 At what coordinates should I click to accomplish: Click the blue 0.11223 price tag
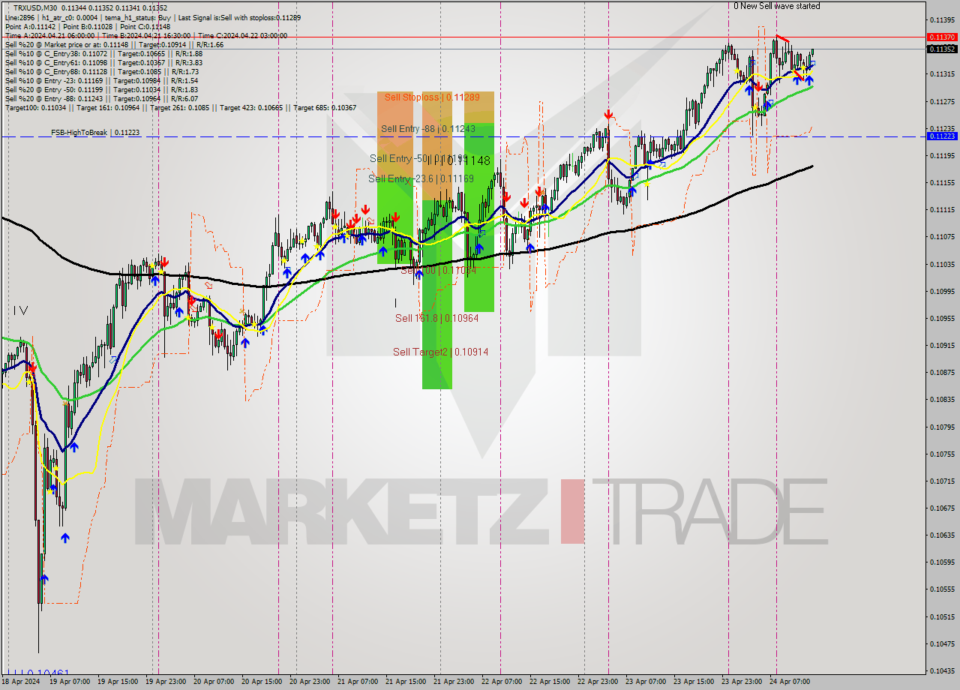click(941, 136)
